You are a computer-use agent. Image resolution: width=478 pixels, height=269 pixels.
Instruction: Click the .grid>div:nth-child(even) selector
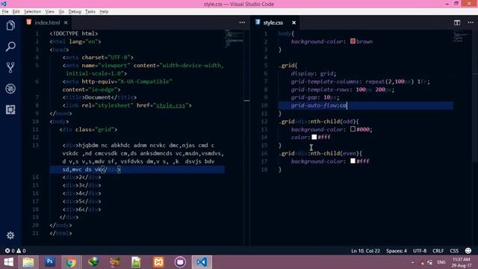(x=320, y=153)
